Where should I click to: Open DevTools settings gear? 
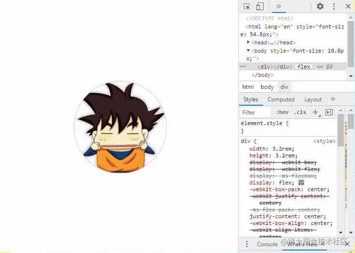[x=320, y=6]
